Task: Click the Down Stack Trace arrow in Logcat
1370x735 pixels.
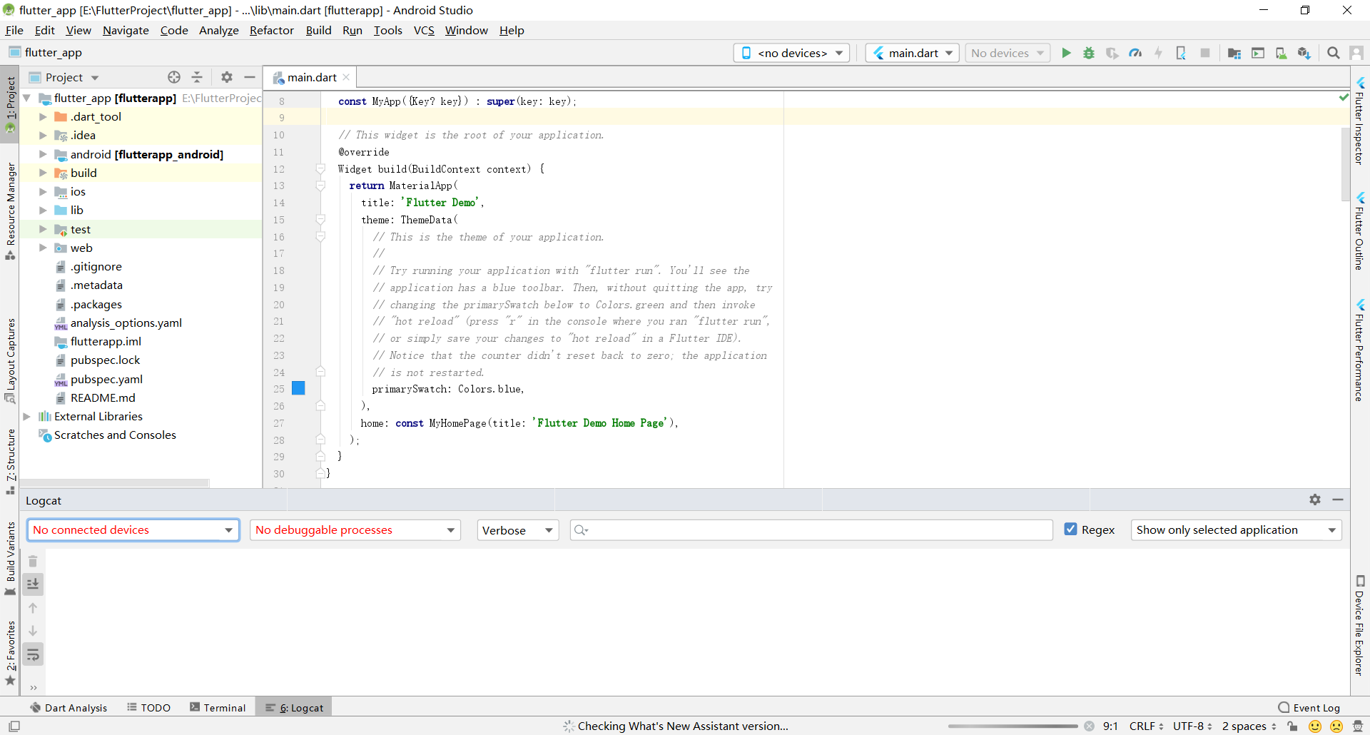Action: point(33,631)
